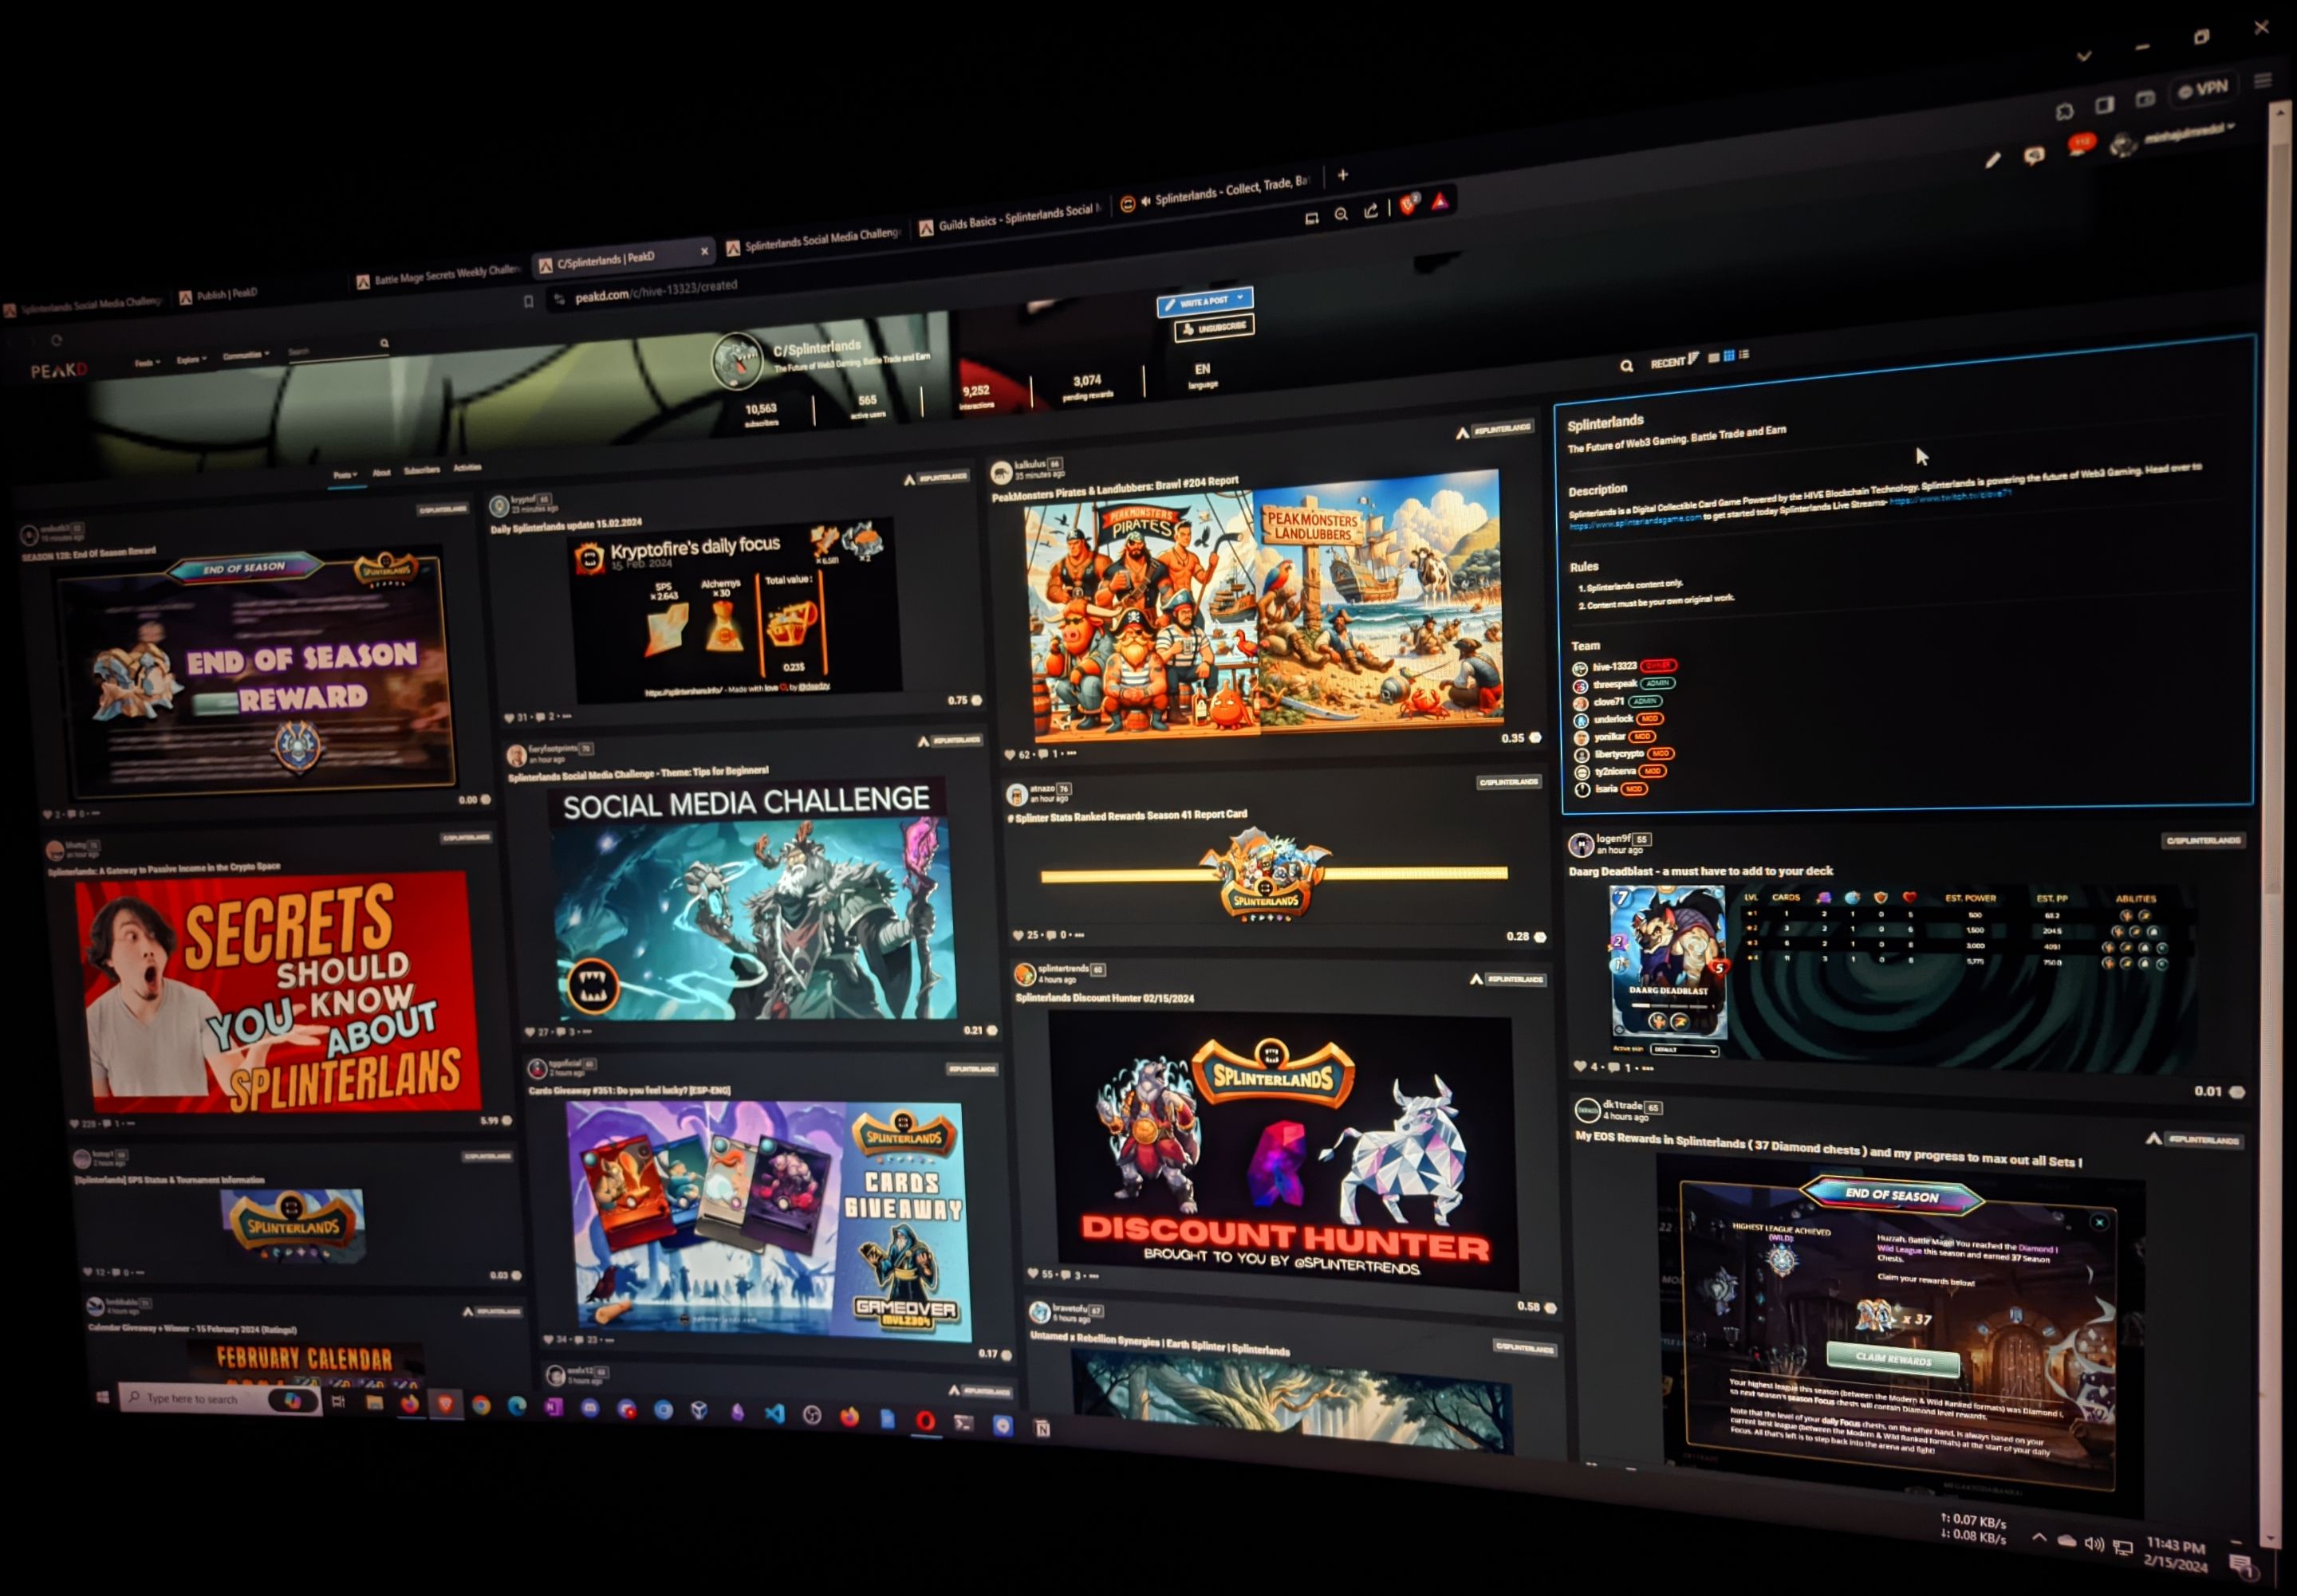Click the share icon in the address bar
This screenshot has height=1596, width=2297.
(1372, 210)
